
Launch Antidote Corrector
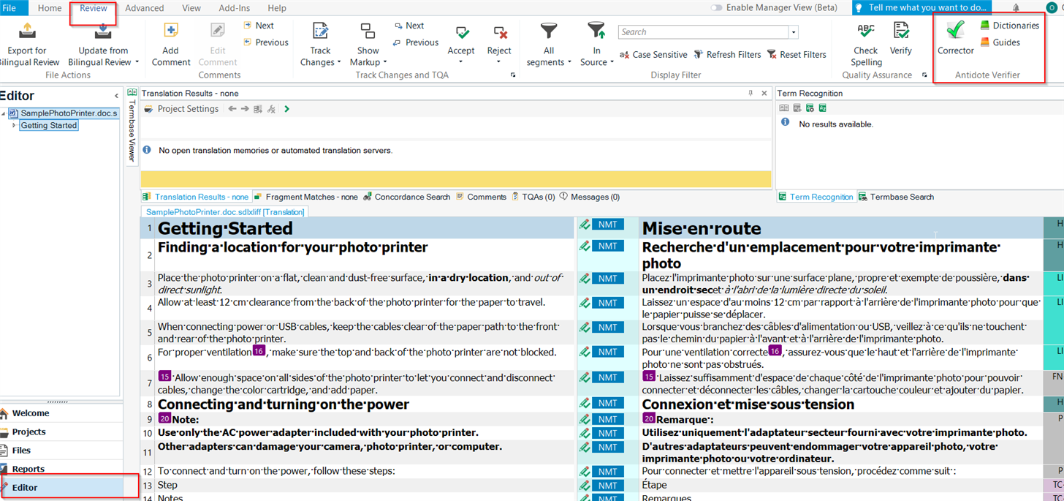[956, 39]
